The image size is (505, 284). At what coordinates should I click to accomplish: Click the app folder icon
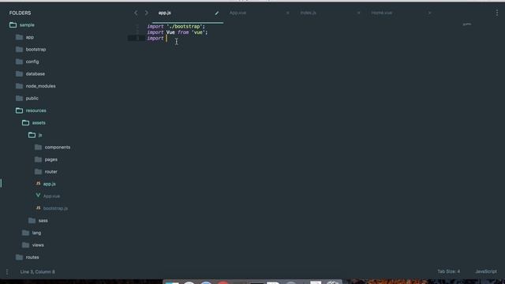19,37
